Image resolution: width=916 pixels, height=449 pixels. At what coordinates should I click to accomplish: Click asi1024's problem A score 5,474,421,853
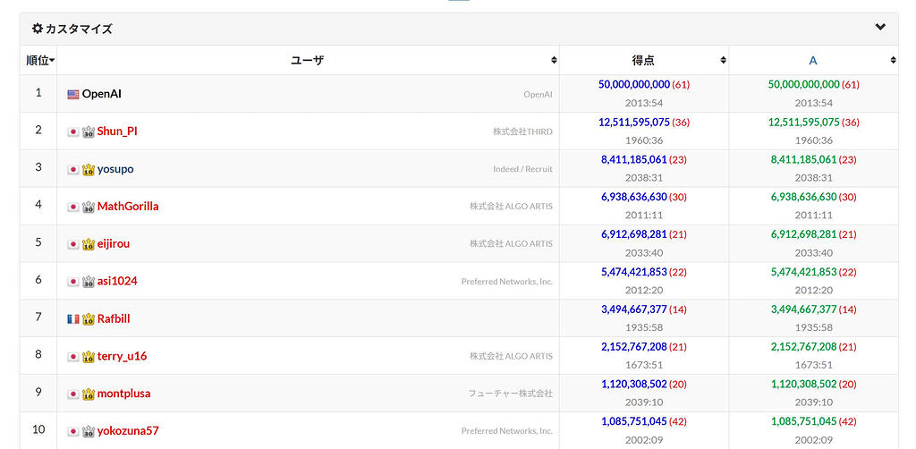[x=804, y=272]
